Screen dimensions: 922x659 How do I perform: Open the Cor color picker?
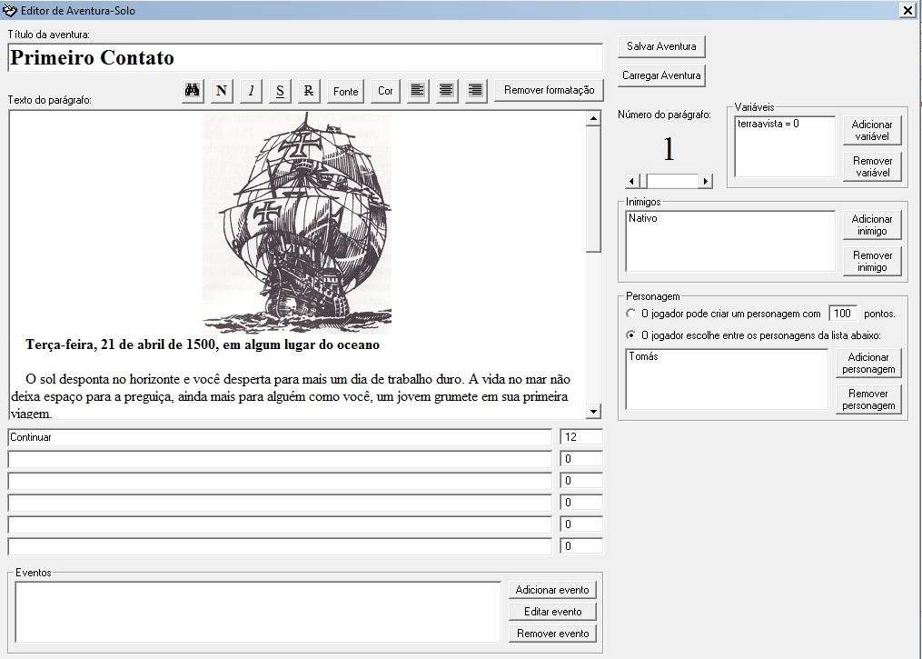pyautogui.click(x=385, y=91)
